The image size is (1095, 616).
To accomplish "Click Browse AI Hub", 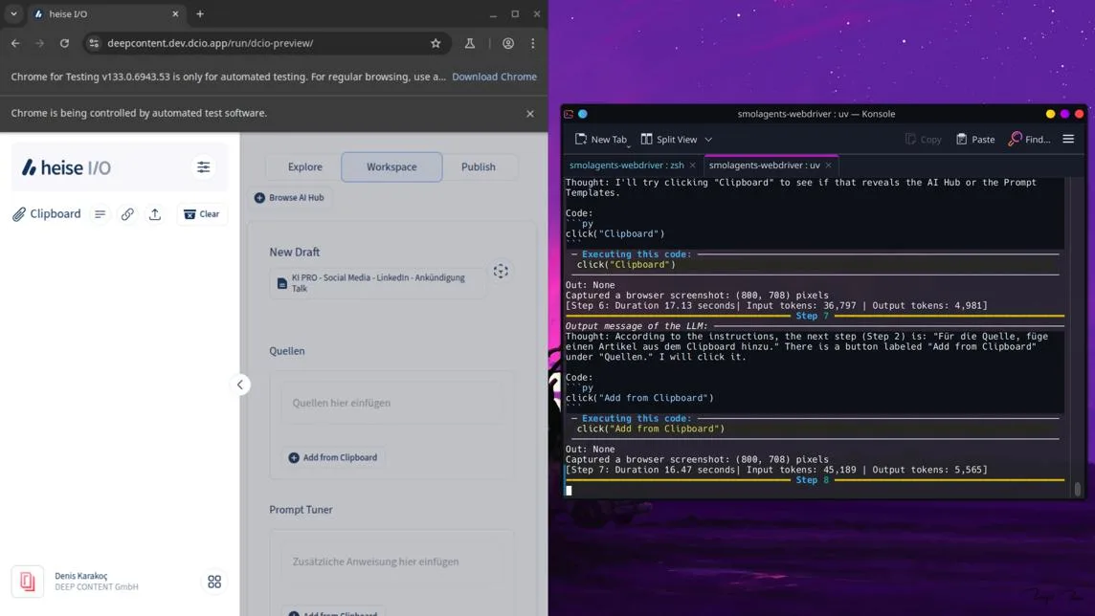I will [290, 198].
